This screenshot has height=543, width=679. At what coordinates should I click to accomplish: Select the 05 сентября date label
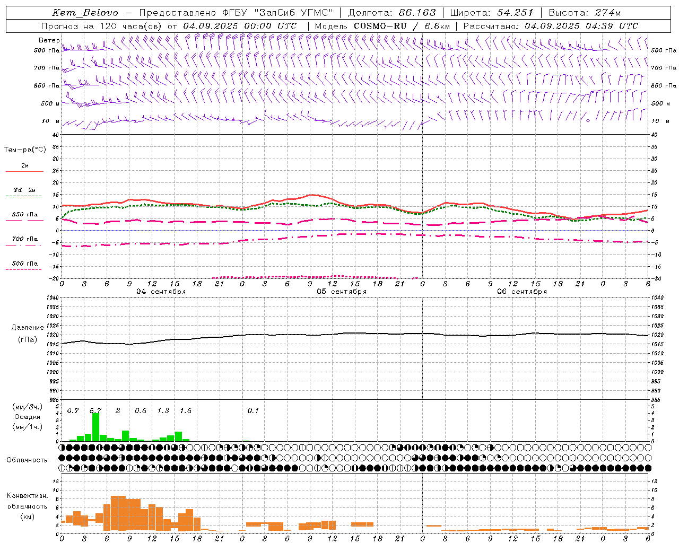click(342, 292)
